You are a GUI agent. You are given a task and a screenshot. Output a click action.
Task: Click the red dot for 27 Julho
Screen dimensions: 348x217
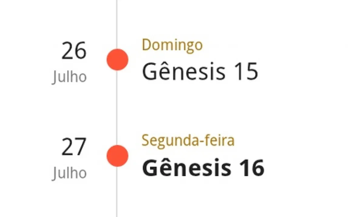(118, 156)
